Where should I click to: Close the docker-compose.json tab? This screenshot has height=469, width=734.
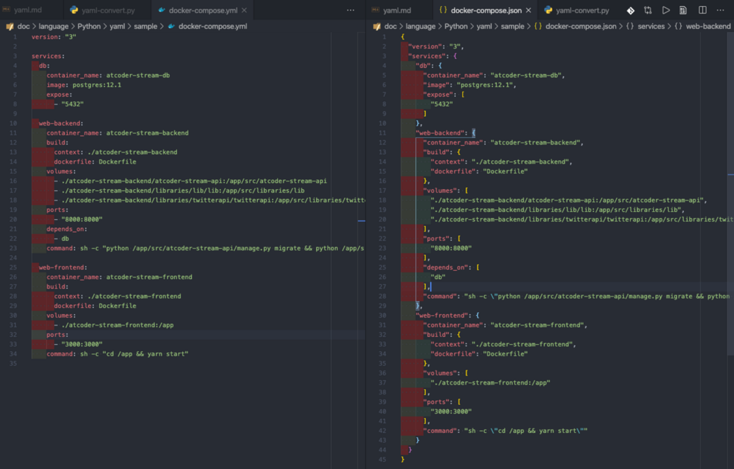coord(528,10)
